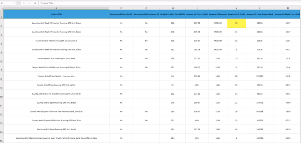Click price cell 345.37
This screenshot has height=143, width=301.
click(197, 41)
